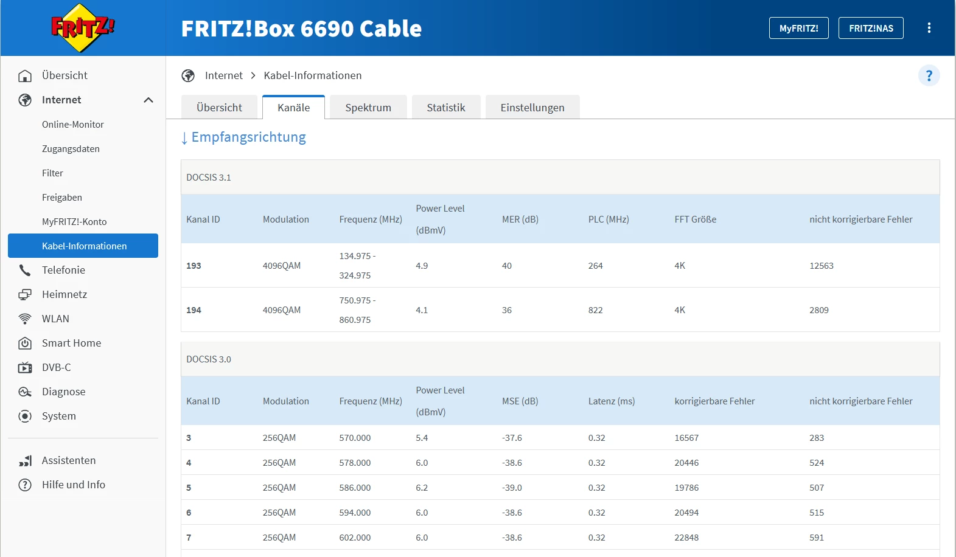Open Telefonie in the sidebar
The height and width of the screenshot is (557, 956).
click(x=63, y=270)
